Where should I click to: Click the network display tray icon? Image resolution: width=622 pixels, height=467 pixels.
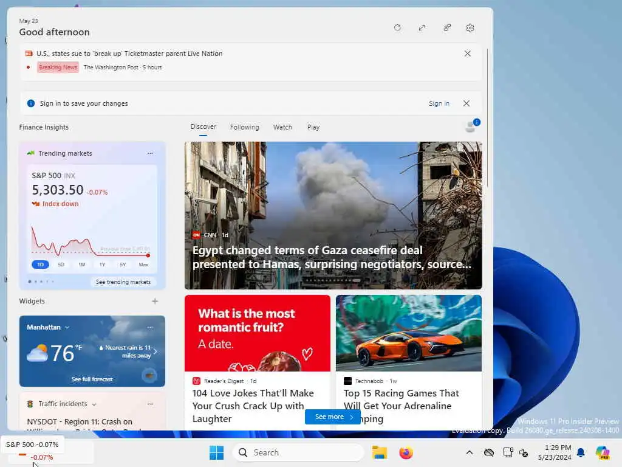507,452
